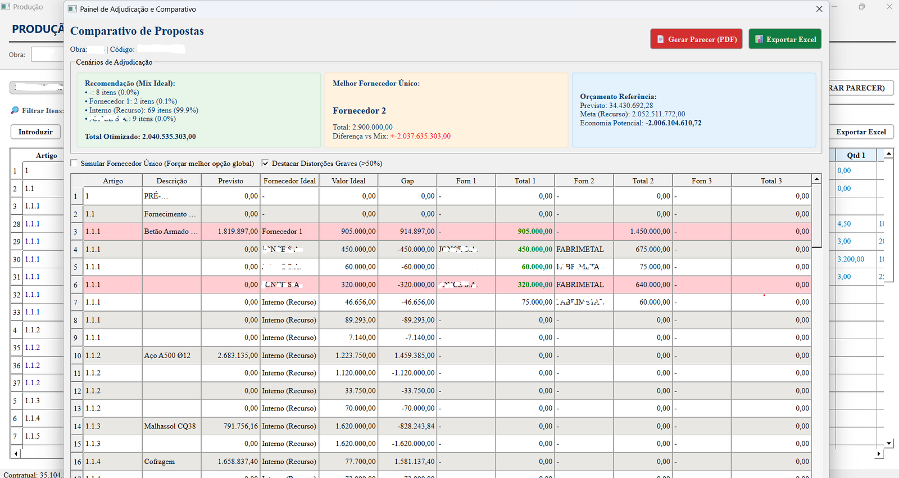Enable Simular Fornecedor Único checkbox
This screenshot has height=478, width=899.
click(x=74, y=163)
